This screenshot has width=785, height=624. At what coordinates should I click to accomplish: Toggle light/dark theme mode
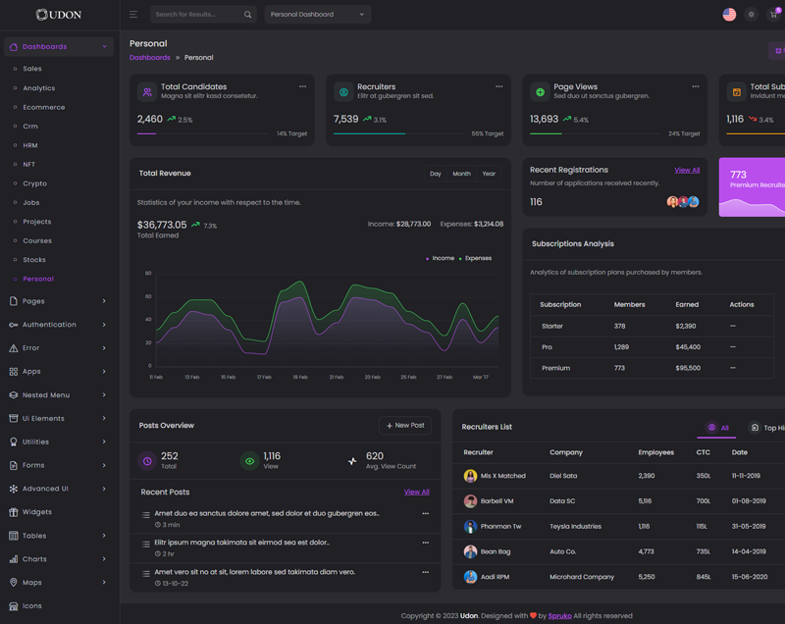click(752, 15)
